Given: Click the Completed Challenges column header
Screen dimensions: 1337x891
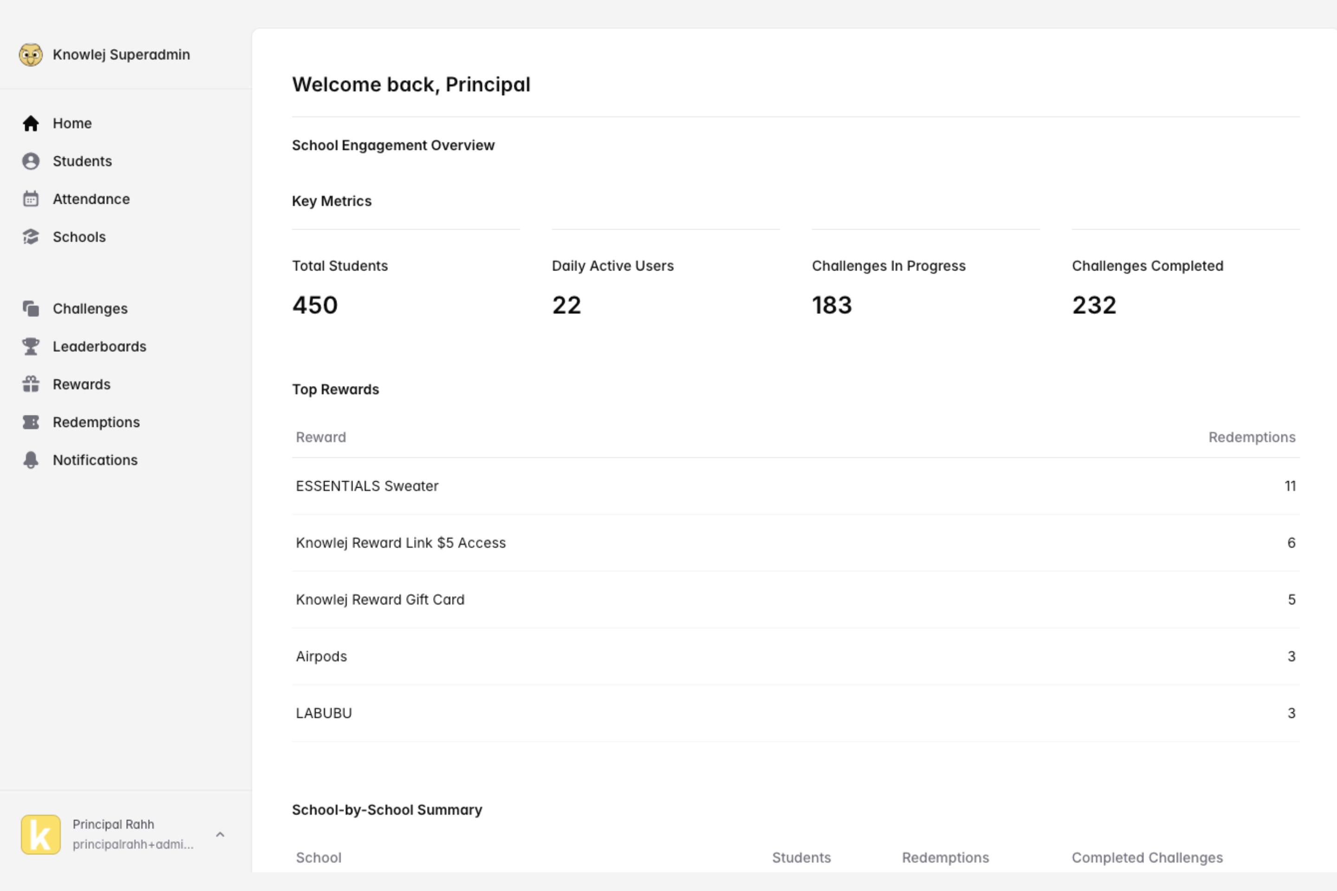Looking at the screenshot, I should coord(1147,858).
